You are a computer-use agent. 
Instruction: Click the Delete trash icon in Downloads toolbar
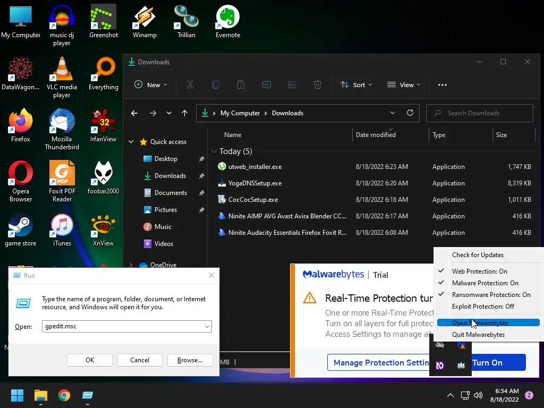[318, 84]
